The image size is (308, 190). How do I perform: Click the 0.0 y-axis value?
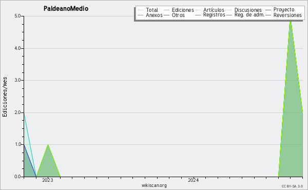pos(17,177)
